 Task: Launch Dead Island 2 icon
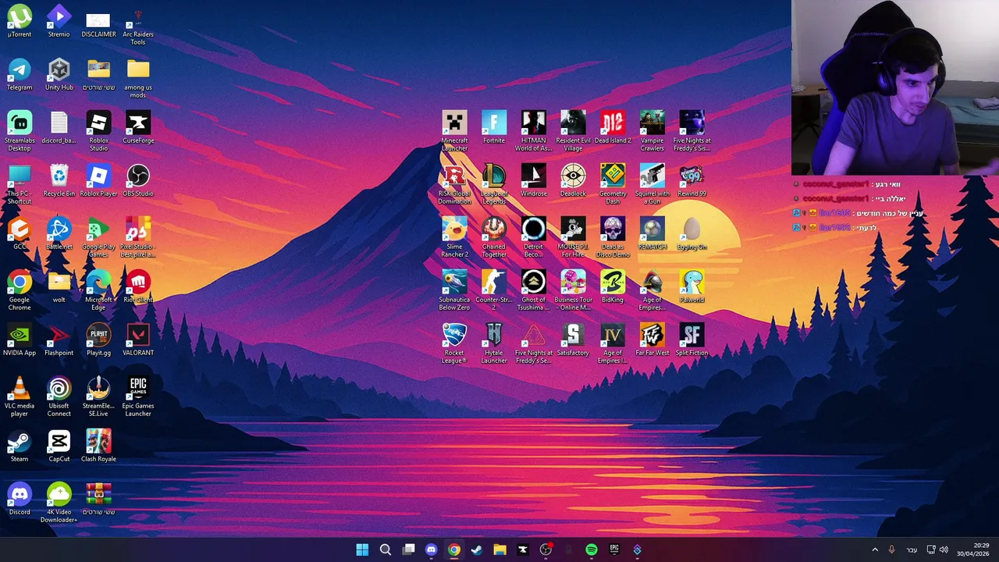tap(613, 127)
